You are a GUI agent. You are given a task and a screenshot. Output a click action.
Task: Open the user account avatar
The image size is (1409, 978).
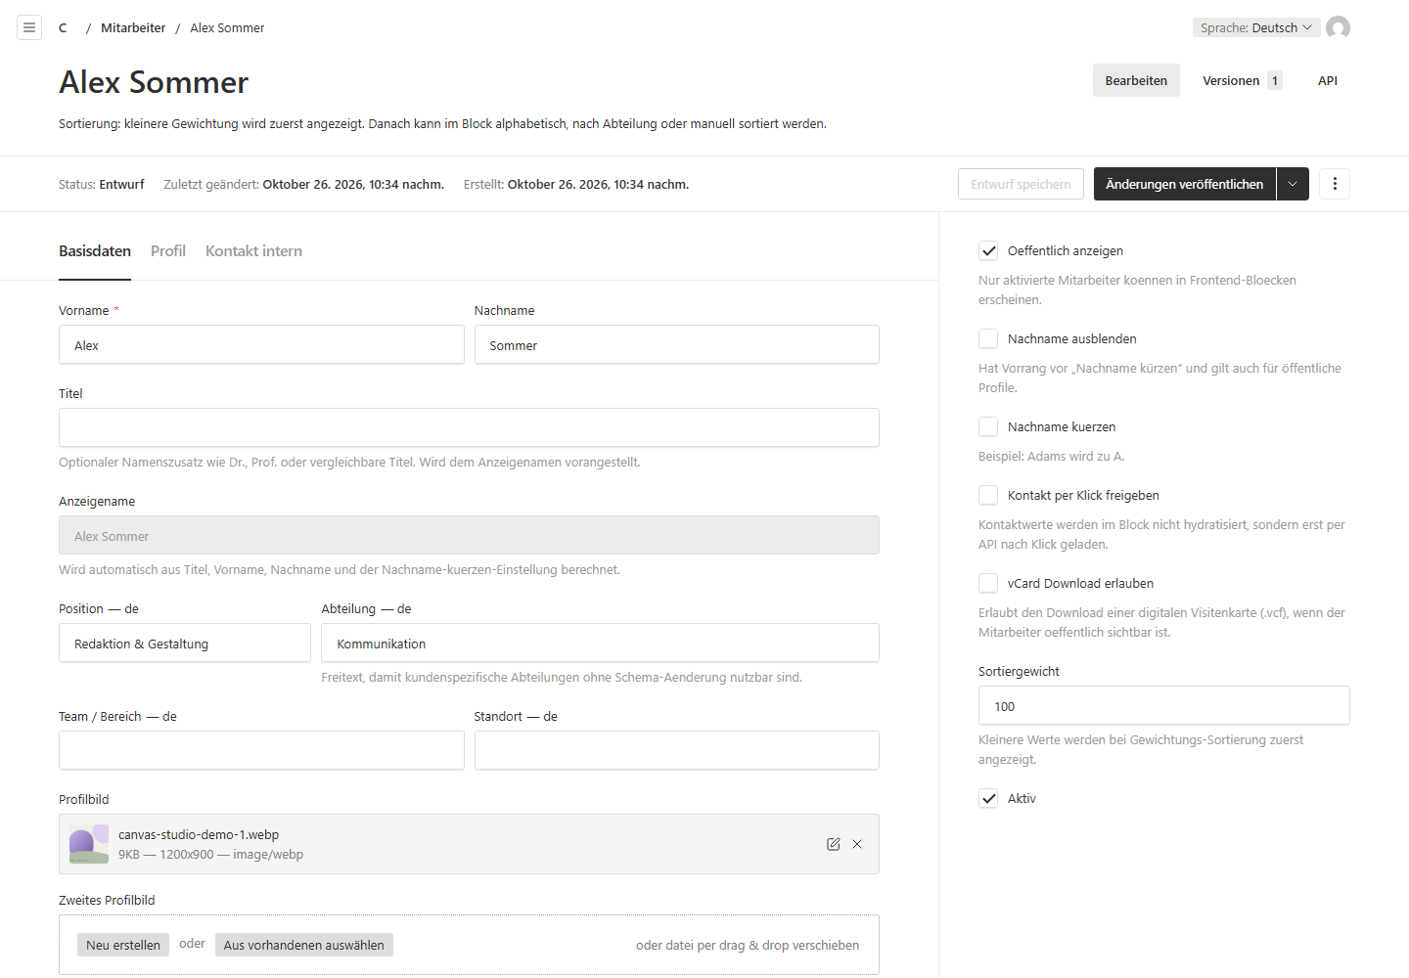(x=1338, y=27)
